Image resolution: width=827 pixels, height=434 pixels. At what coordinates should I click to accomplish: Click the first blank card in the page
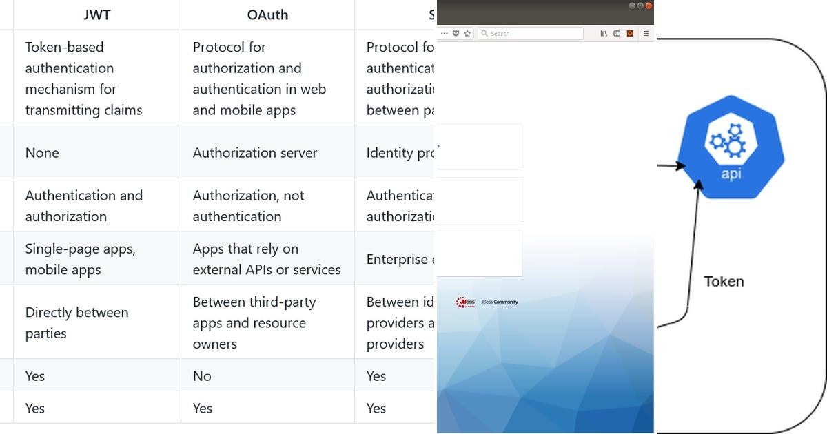tap(480, 146)
